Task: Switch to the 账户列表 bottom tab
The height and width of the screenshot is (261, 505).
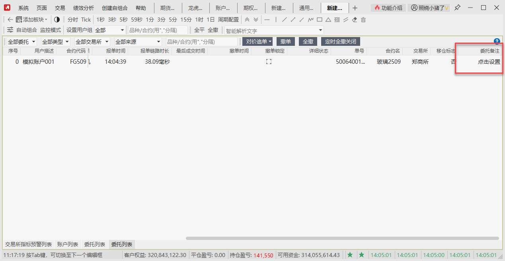Action: [68, 244]
